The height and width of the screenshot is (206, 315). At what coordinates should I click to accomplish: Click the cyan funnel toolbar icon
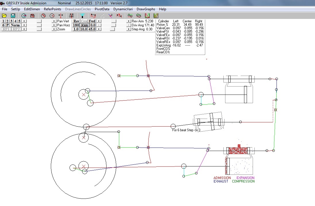pos(82,16)
